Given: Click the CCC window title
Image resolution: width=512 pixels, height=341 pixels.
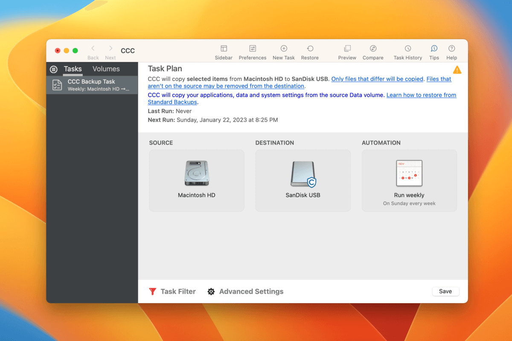Looking at the screenshot, I should tap(128, 51).
